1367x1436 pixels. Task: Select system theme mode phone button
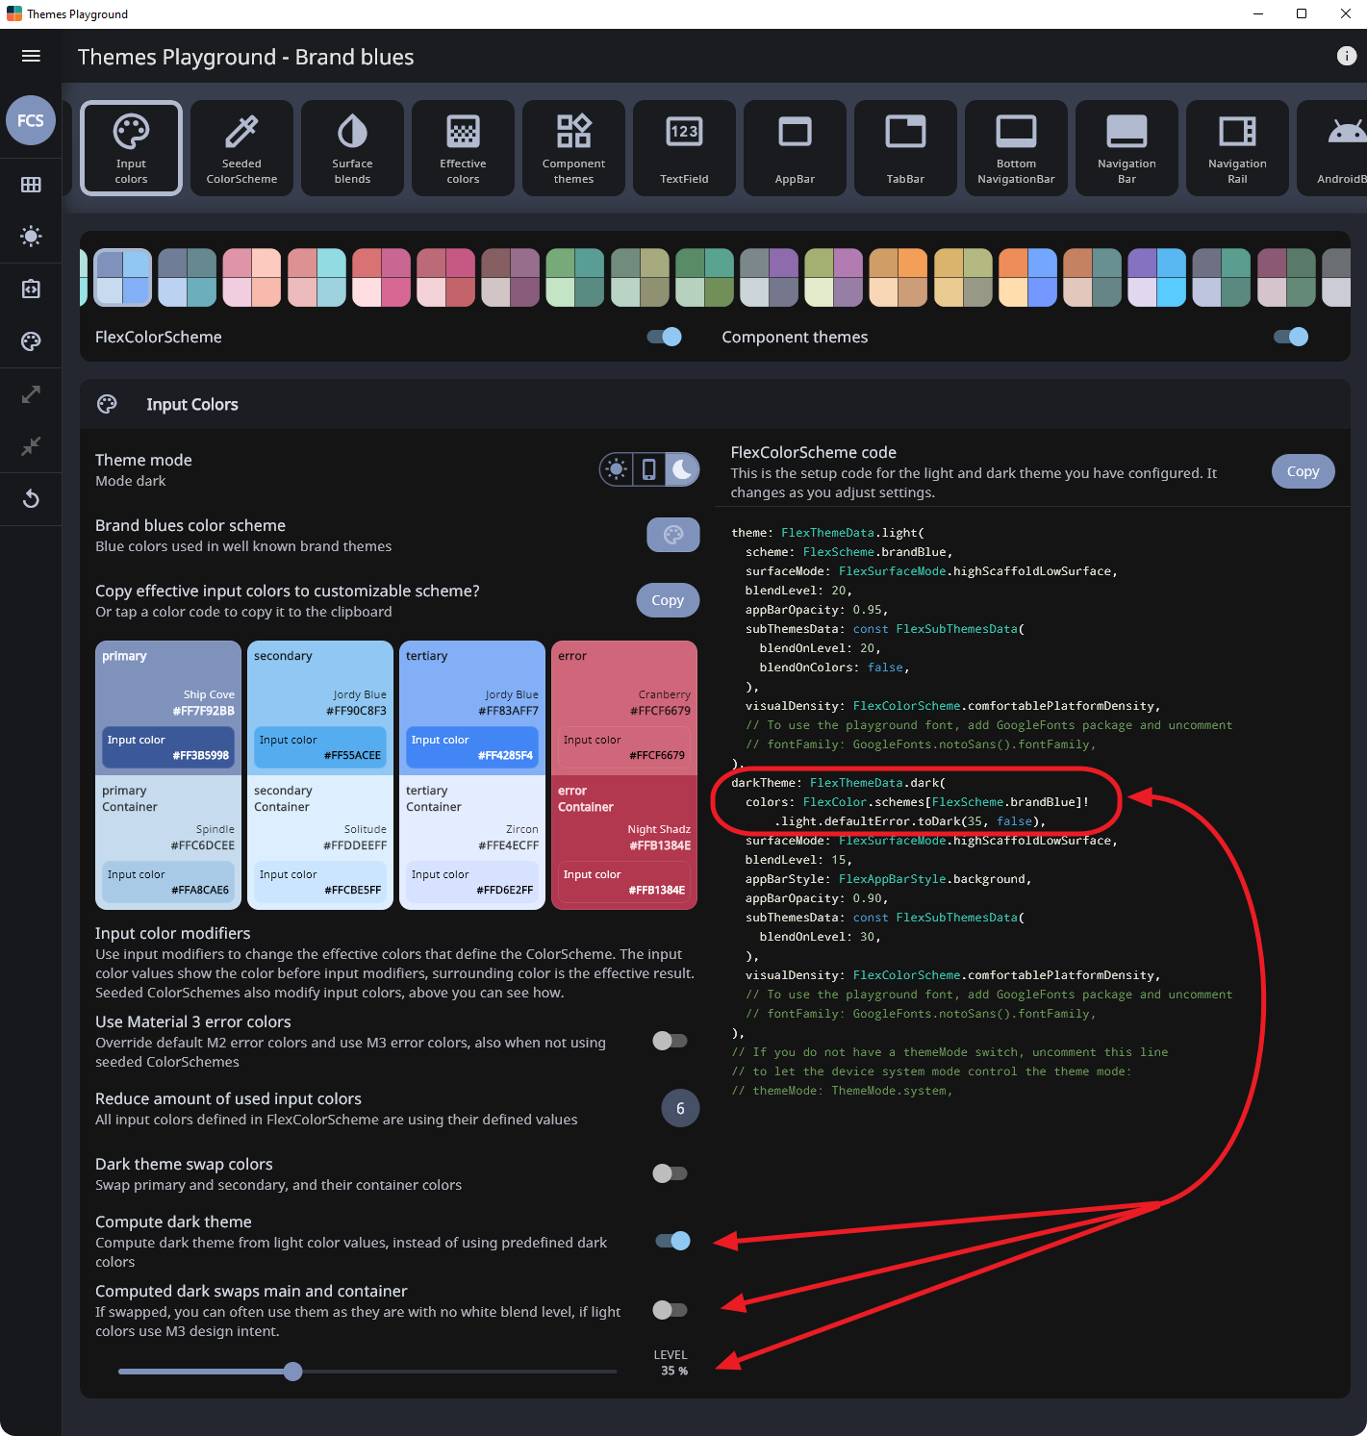(x=649, y=469)
